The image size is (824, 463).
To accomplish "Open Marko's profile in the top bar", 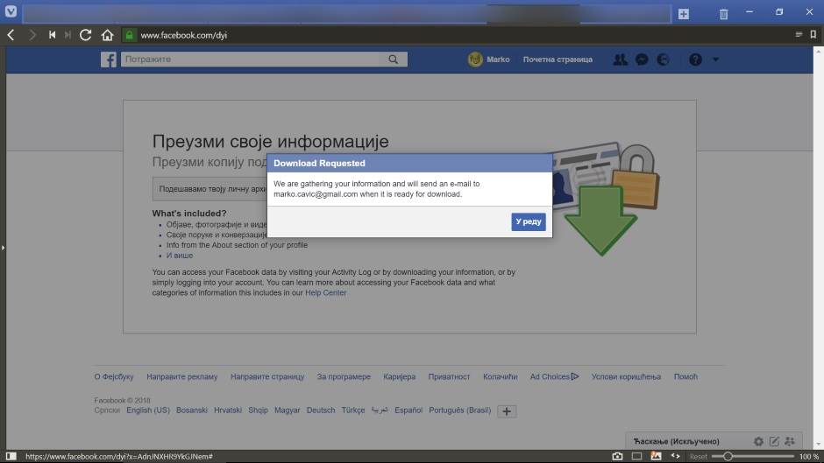I will click(x=489, y=60).
